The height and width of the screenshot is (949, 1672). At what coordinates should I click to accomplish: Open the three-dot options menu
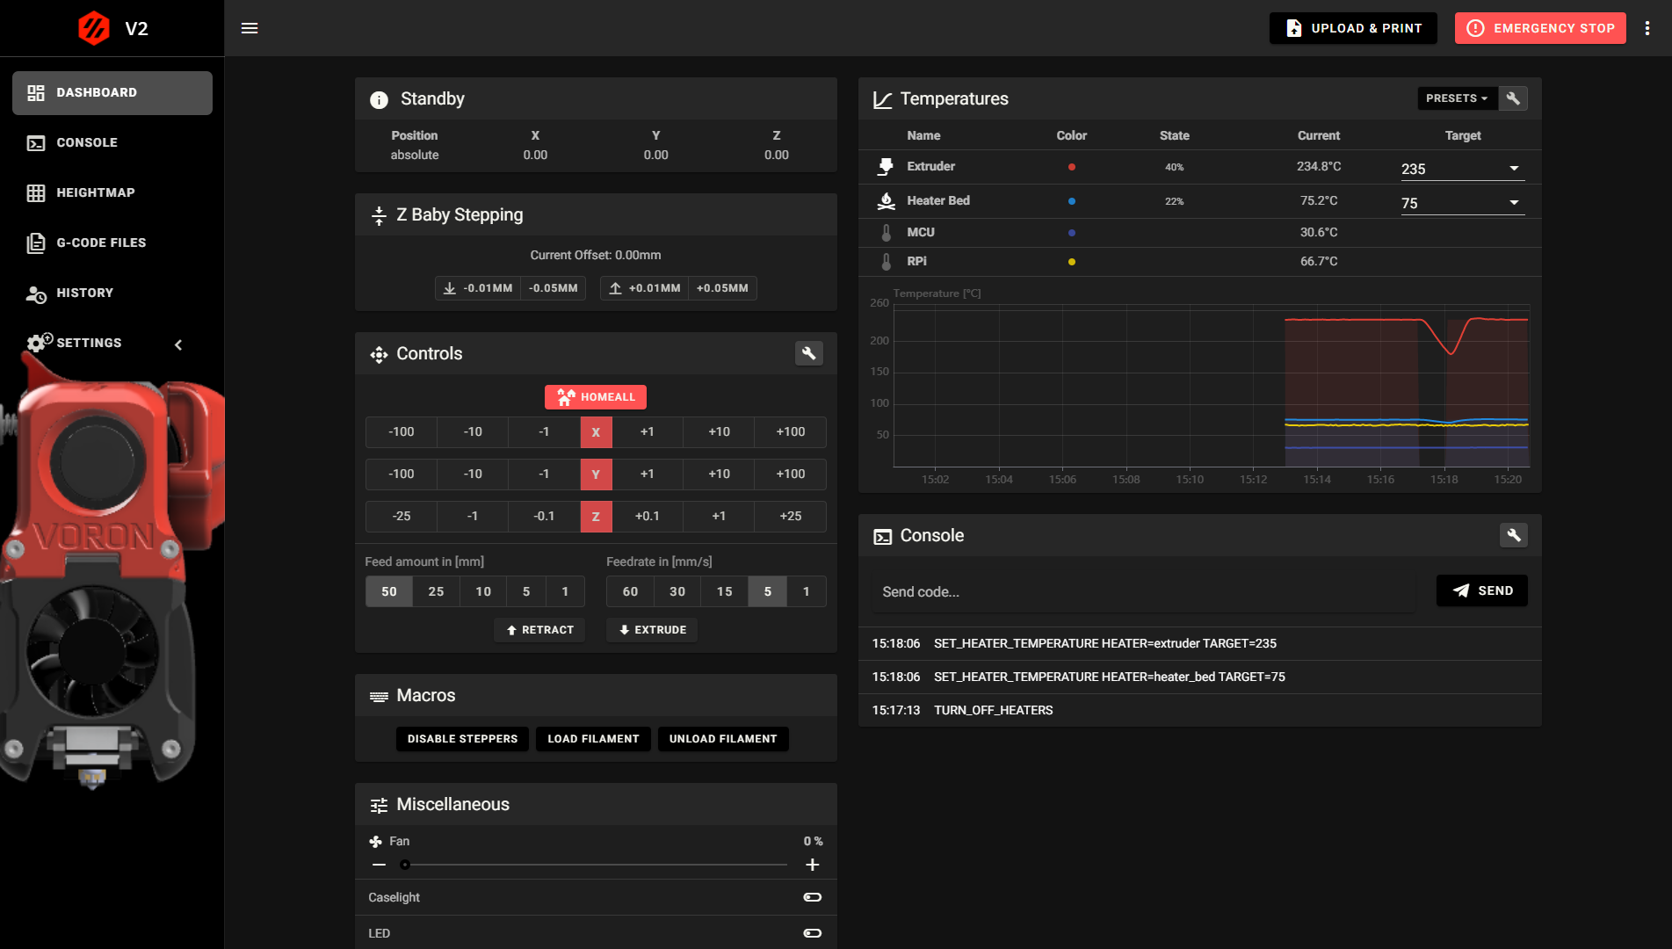(1647, 28)
